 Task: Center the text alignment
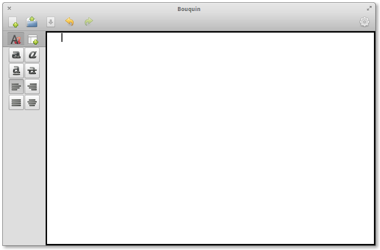[32, 102]
